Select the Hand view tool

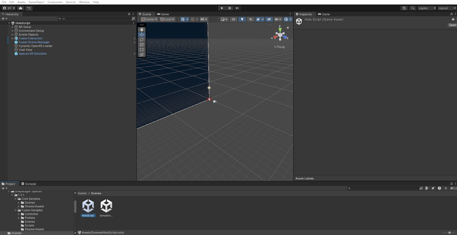142,30
